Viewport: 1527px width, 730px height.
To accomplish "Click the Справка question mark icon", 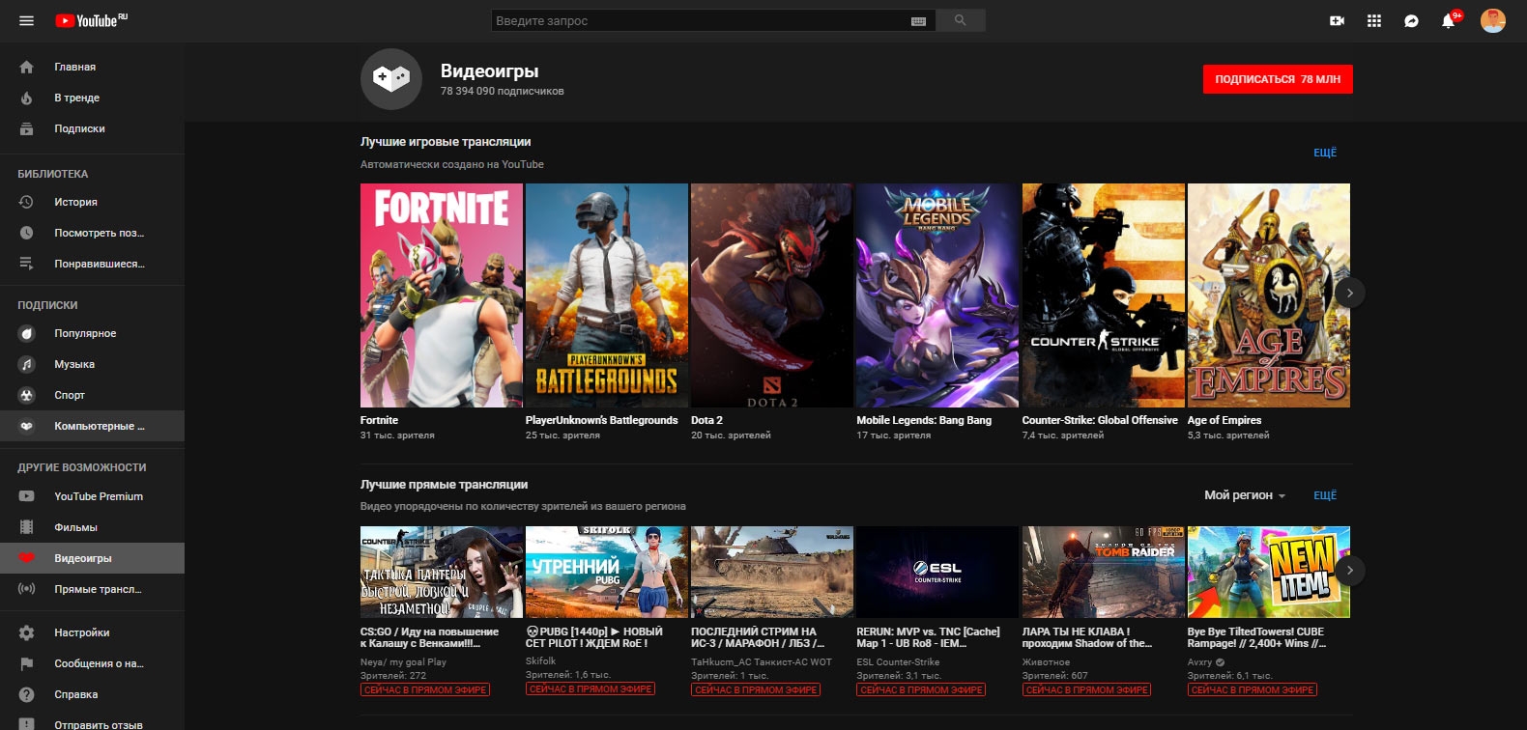I will point(27,694).
